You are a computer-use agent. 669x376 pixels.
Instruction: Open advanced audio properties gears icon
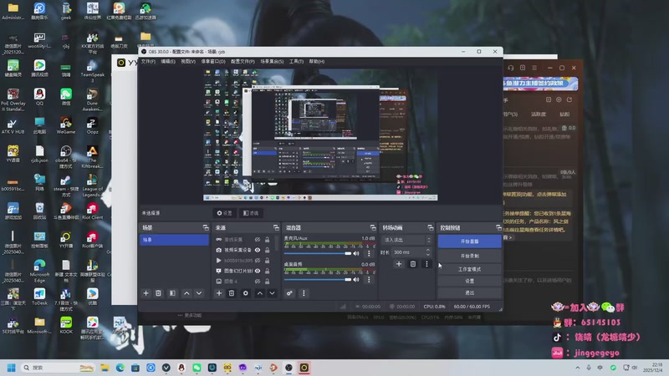[x=289, y=293]
